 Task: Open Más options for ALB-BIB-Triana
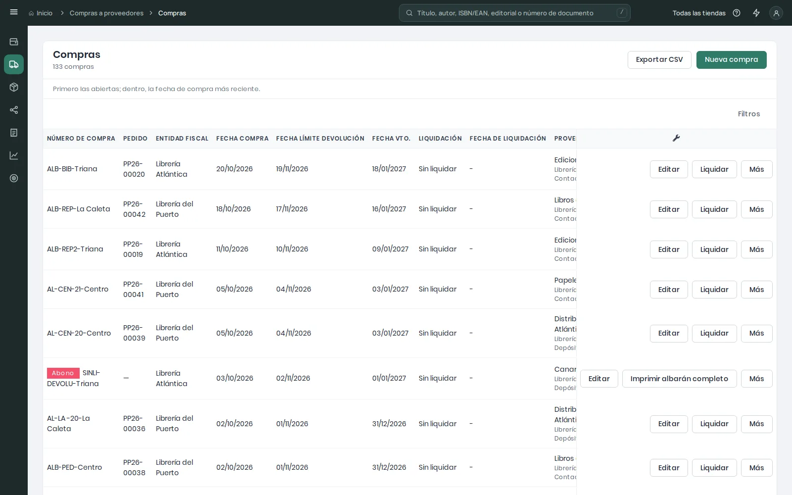click(x=756, y=169)
